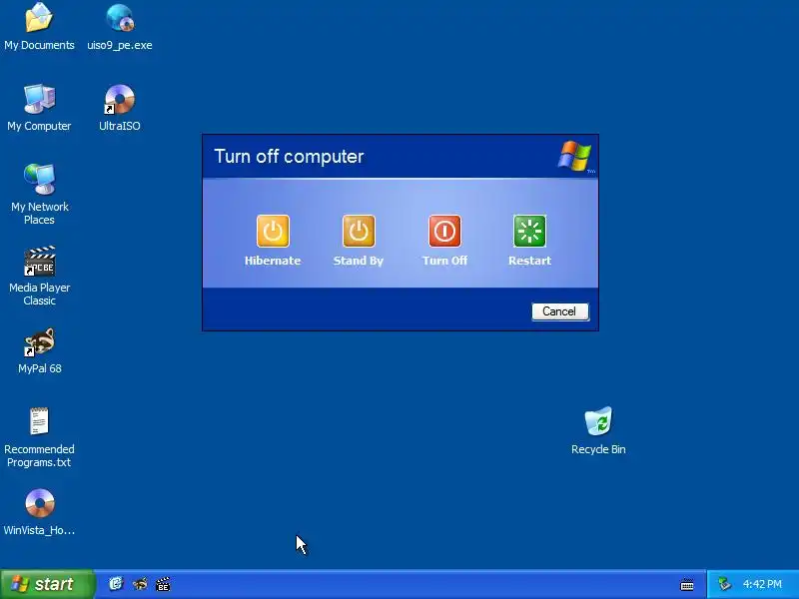Click the 4:42 PM system clock
The height and width of the screenshot is (599, 799).
pos(762,584)
